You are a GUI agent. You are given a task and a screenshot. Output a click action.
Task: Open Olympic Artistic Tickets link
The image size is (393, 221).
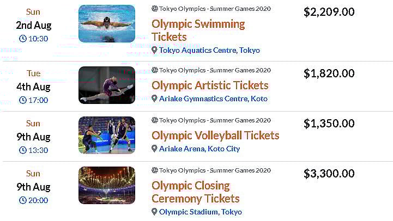point(210,85)
